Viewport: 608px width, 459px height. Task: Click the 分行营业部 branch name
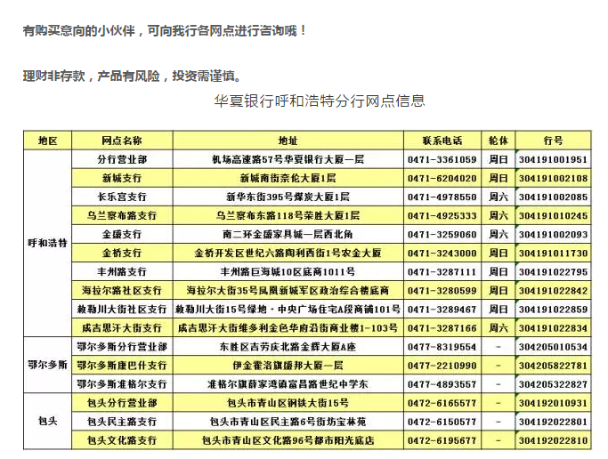point(122,159)
